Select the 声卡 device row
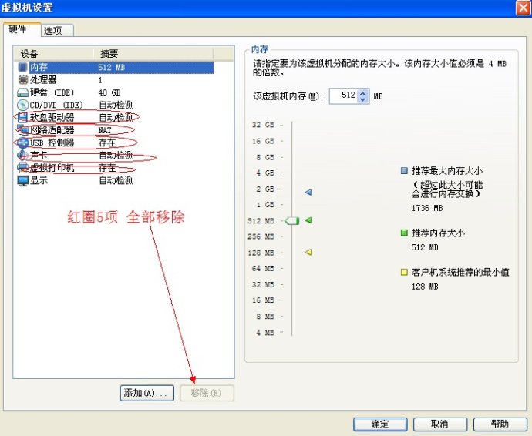This screenshot has height=436, width=532. [x=115, y=156]
